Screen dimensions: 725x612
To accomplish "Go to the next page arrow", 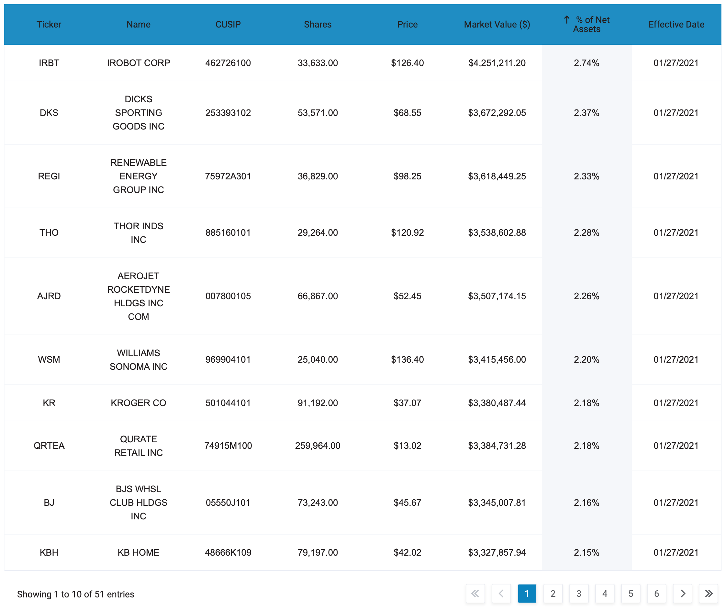I will (x=682, y=593).
